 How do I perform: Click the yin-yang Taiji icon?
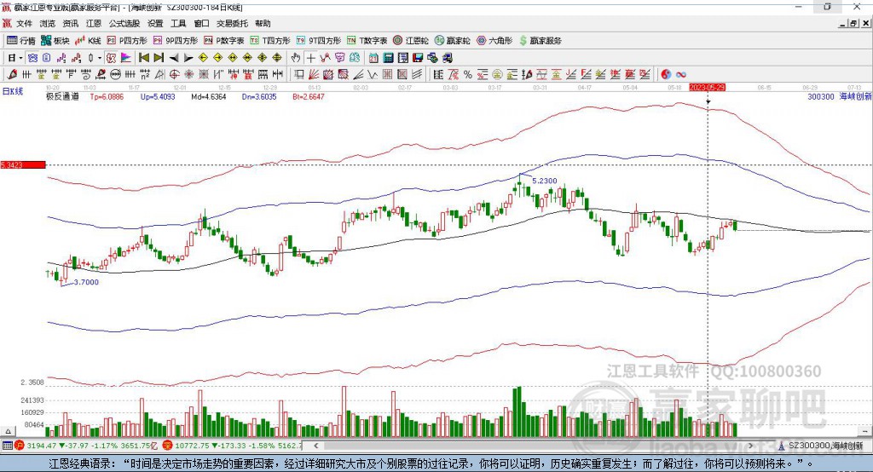[x=666, y=74]
